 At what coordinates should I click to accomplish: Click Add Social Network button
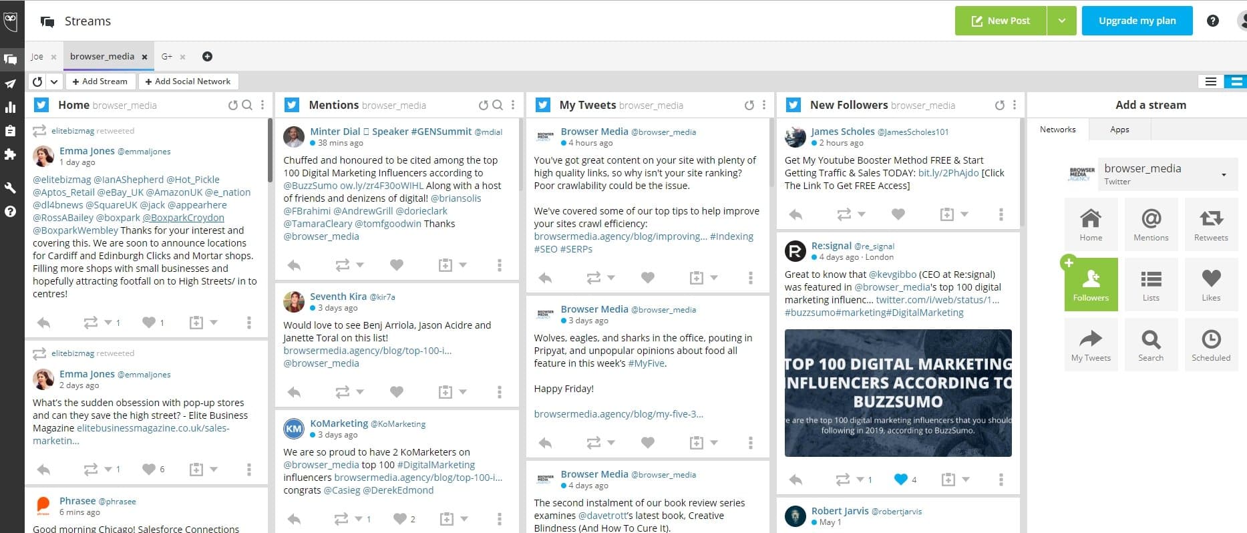click(188, 81)
